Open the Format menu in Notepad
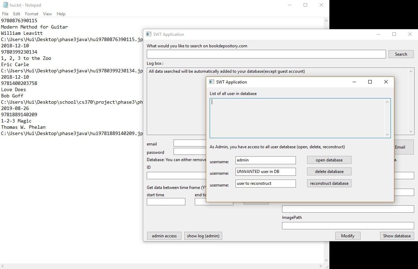Image resolution: width=418 pixels, height=269 pixels. click(32, 14)
